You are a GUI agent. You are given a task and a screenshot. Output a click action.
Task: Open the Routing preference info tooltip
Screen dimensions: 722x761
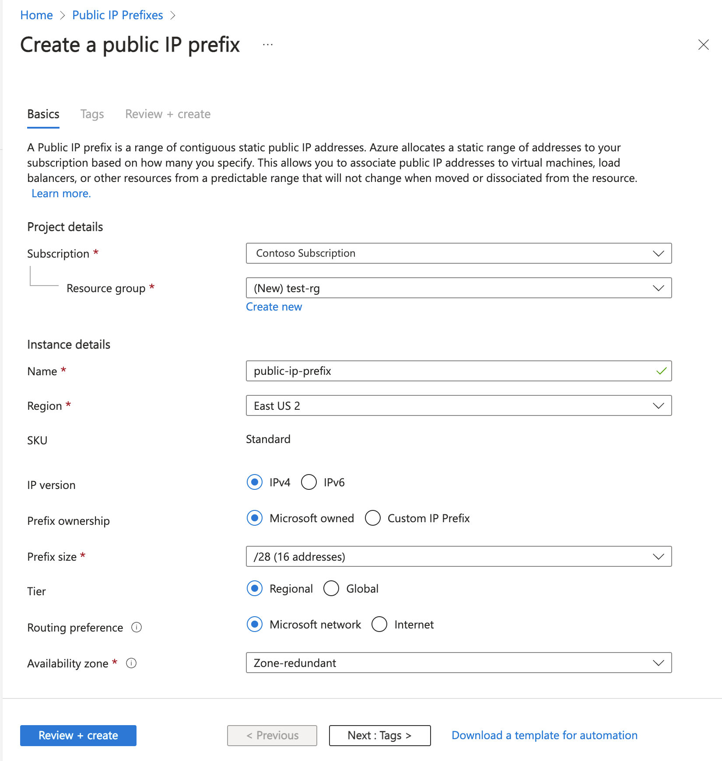click(137, 628)
